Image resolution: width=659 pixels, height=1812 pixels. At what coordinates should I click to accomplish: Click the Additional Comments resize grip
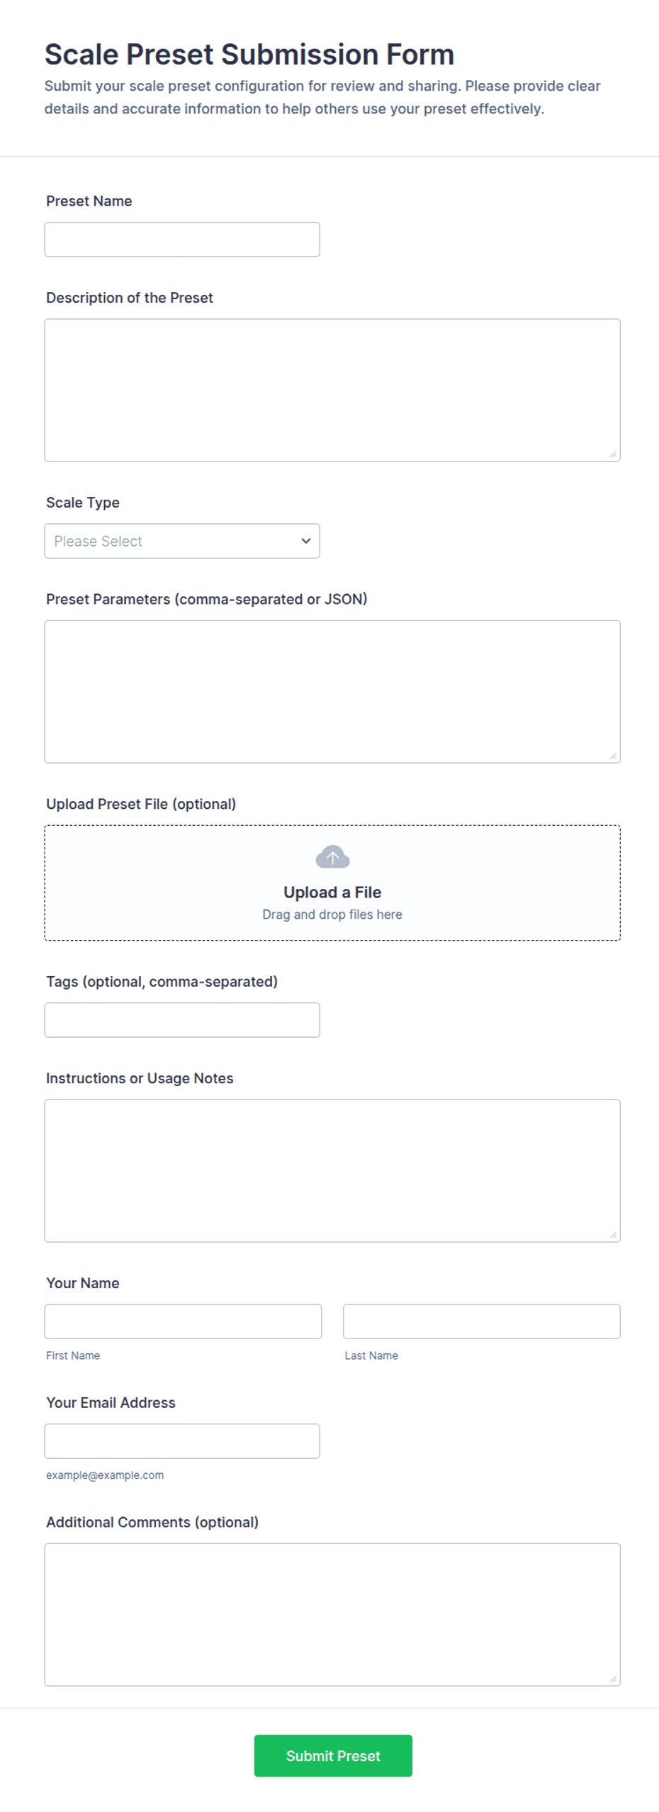[x=613, y=1679]
